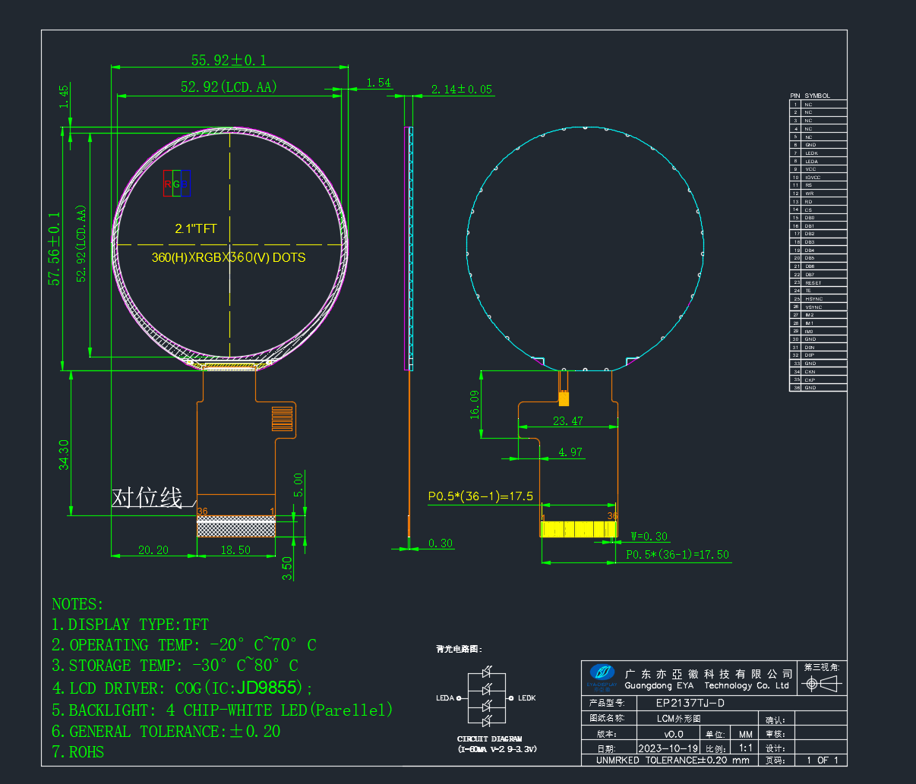Screen dimensions: 916x784
Task: Select the 1 OF 1 page number
Action: point(823,760)
